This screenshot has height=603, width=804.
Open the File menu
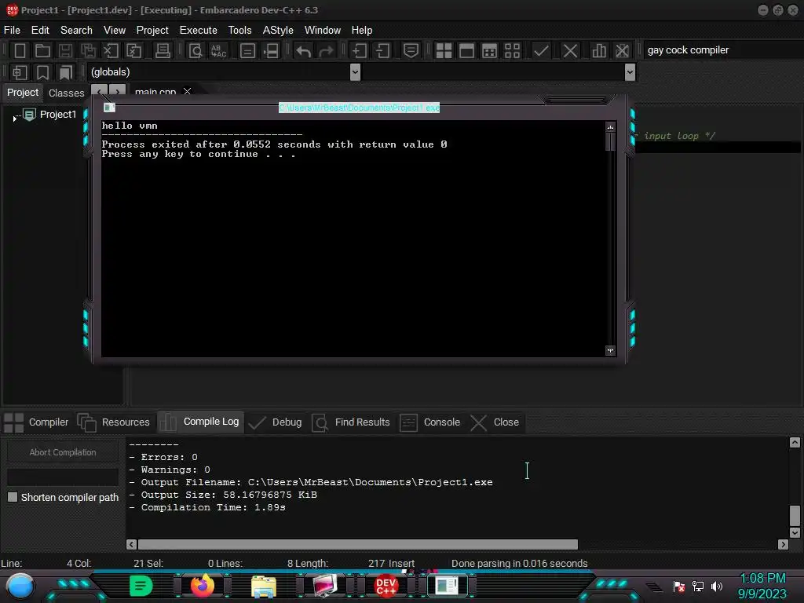click(12, 31)
